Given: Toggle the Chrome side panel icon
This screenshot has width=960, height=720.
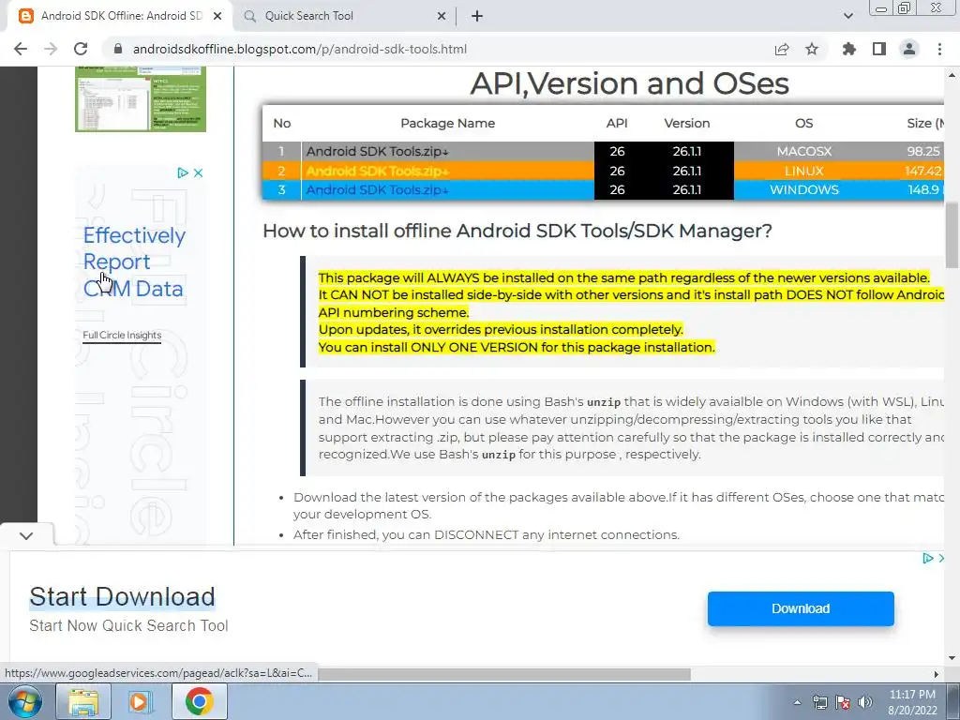Looking at the screenshot, I should (879, 49).
